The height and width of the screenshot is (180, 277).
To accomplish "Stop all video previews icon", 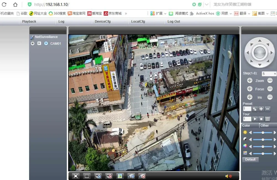I will pyautogui.click(x=109, y=176).
